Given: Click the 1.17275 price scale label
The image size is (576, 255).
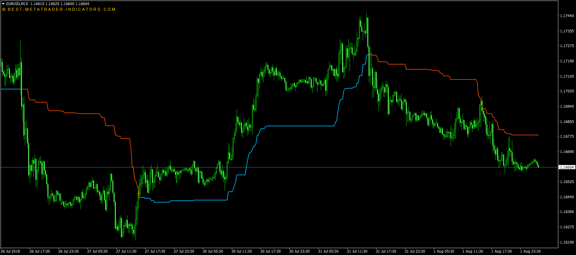Looking at the screenshot, I should tap(567, 46).
